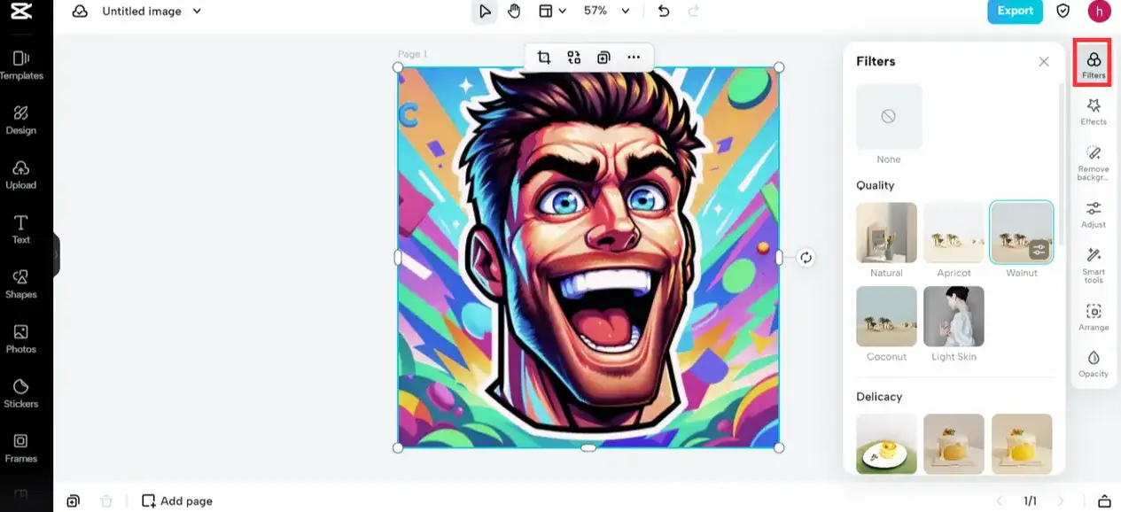The height and width of the screenshot is (512, 1121).
Task: Open the 57% zoom level dropdown
Action: (x=606, y=12)
